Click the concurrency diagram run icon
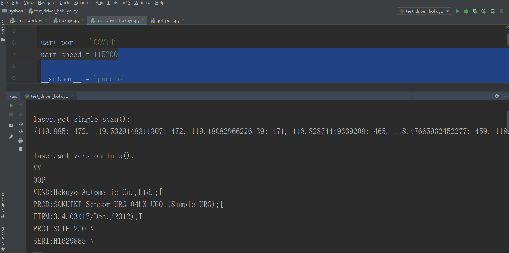 493,11
